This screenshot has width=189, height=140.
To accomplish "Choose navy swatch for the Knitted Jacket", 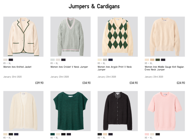I will 11,60.
